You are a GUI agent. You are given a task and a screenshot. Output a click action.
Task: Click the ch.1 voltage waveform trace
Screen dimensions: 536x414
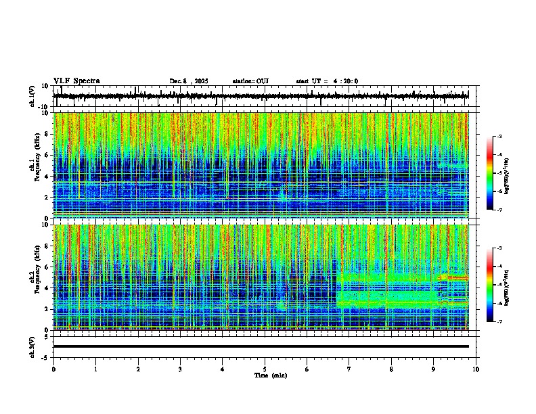(x=261, y=96)
